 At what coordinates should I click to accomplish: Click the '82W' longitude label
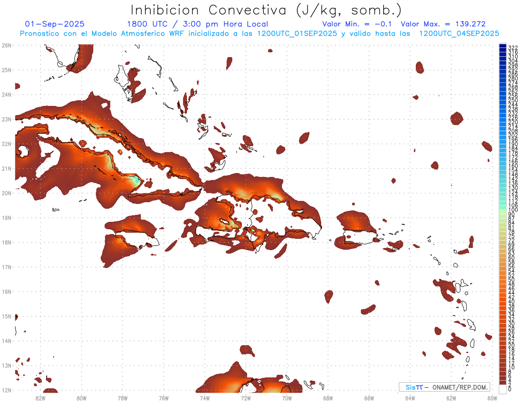[41, 398]
